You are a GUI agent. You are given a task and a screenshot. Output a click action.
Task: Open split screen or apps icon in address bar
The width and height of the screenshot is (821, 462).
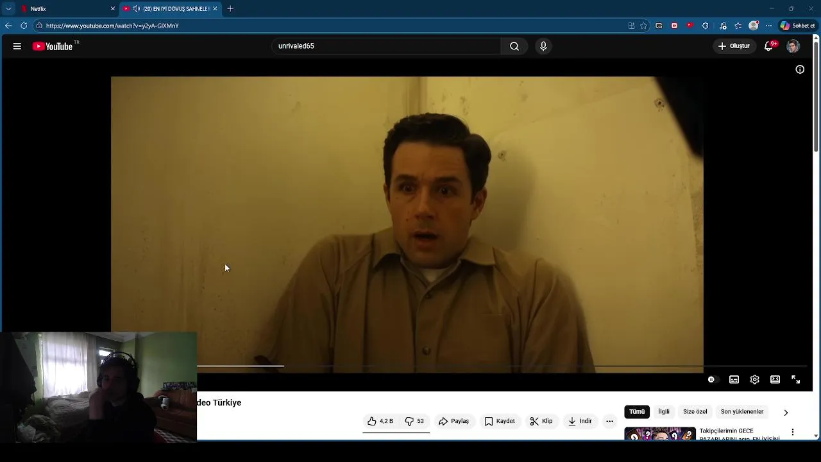pyautogui.click(x=631, y=26)
